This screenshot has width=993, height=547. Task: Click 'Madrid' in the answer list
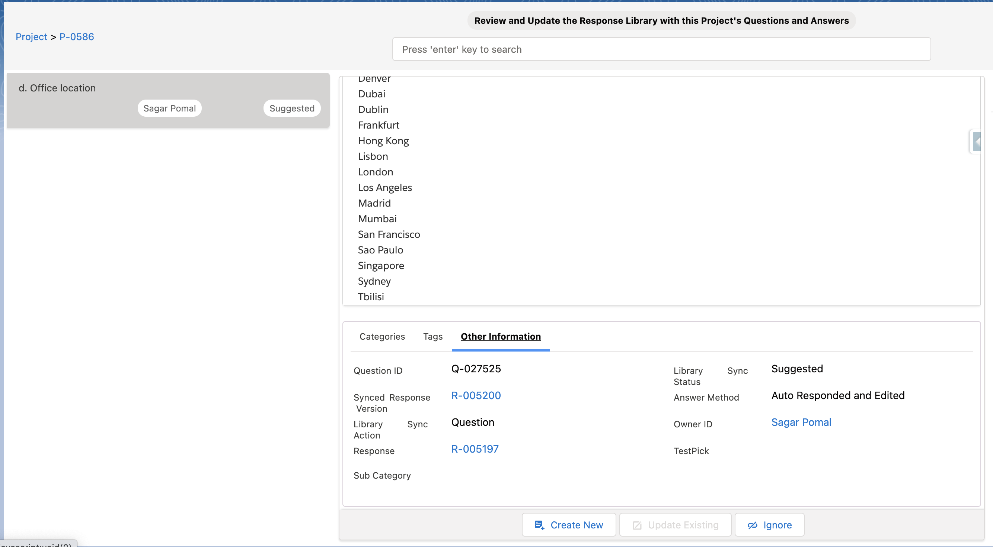[374, 203]
